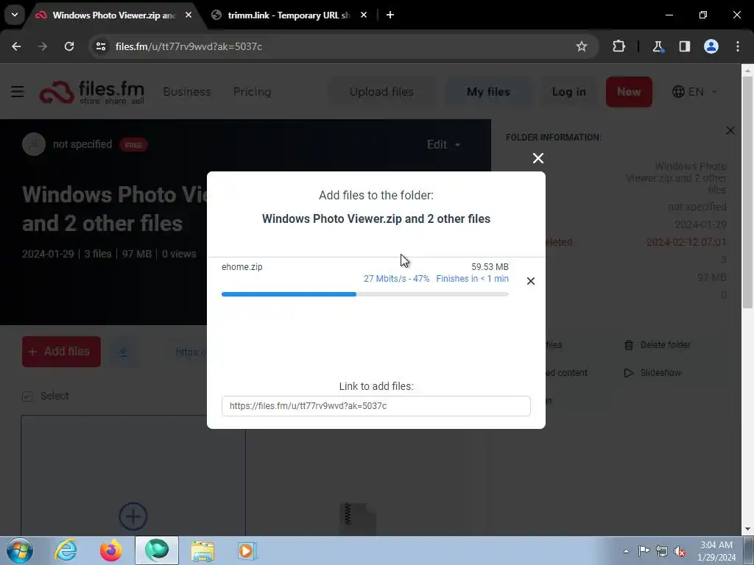Open the media player in the taskbar

[247, 550]
